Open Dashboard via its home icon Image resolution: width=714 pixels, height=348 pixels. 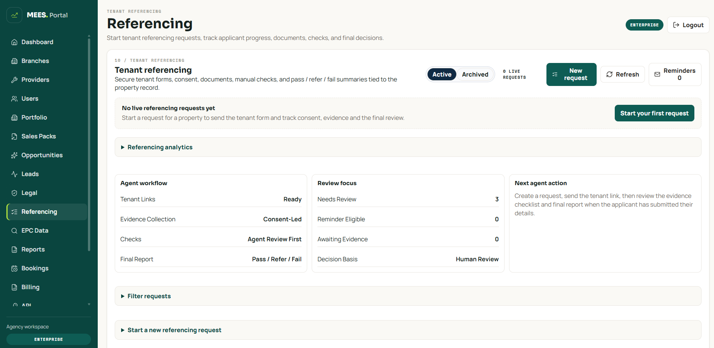tap(14, 42)
